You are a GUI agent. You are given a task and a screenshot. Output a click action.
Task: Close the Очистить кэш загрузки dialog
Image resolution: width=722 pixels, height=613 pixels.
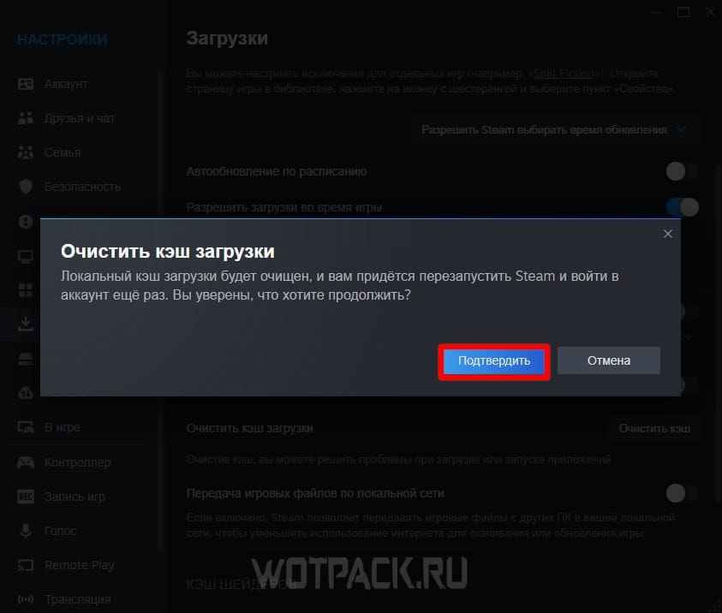click(668, 234)
